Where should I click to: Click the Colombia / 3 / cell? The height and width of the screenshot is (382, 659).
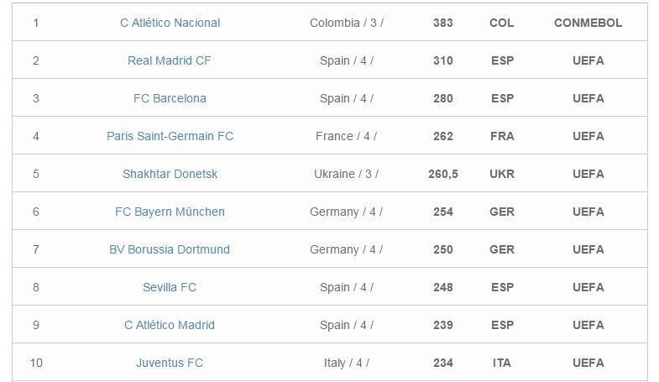pyautogui.click(x=346, y=23)
